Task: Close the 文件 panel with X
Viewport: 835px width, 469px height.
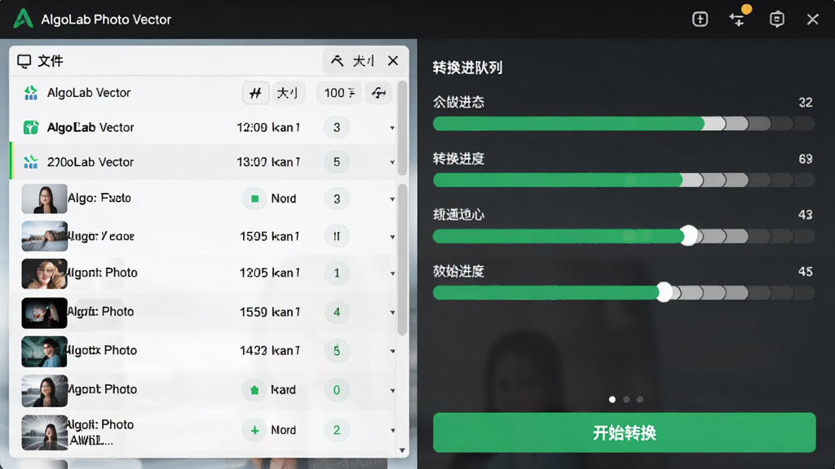Action: 393,60
